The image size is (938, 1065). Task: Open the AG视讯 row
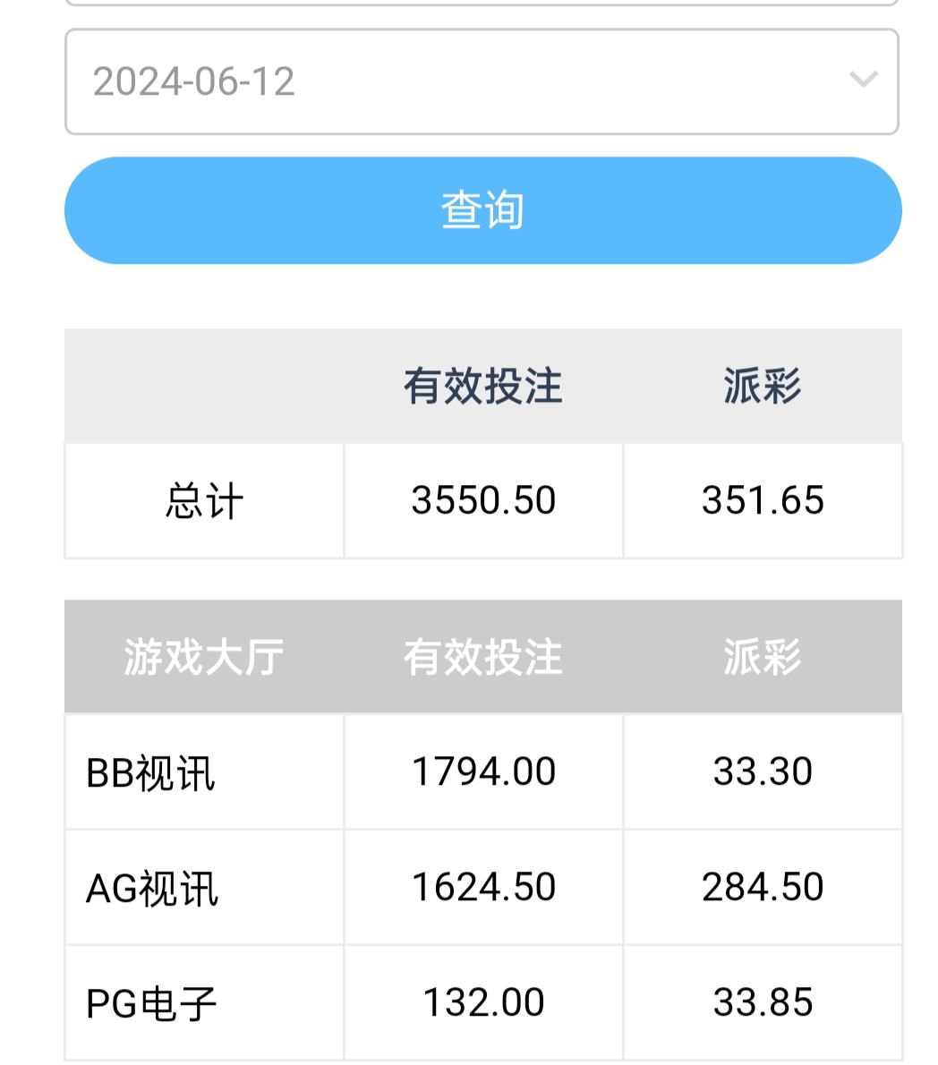(x=152, y=888)
